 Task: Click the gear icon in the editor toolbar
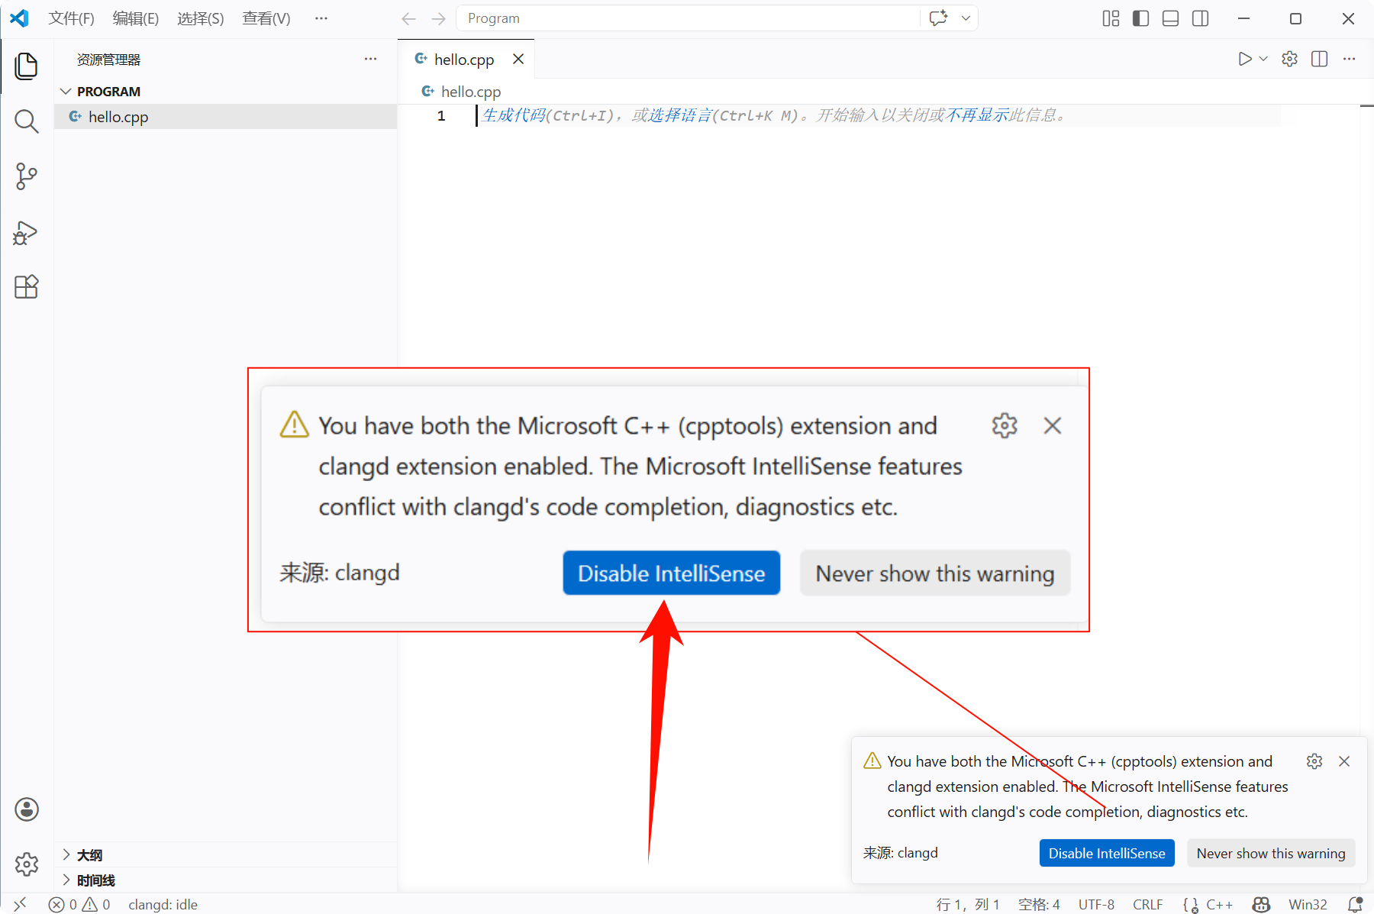pyautogui.click(x=1289, y=59)
